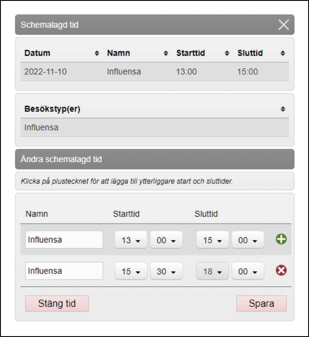Select the 2022-11-10 Influensa table row
Screen dimensions: 309x337
155,72
